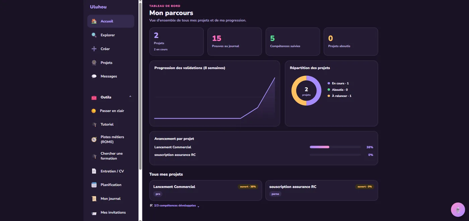This screenshot has width=469, height=221.
Task: Open Planification calendar icon
Action: [94, 185]
